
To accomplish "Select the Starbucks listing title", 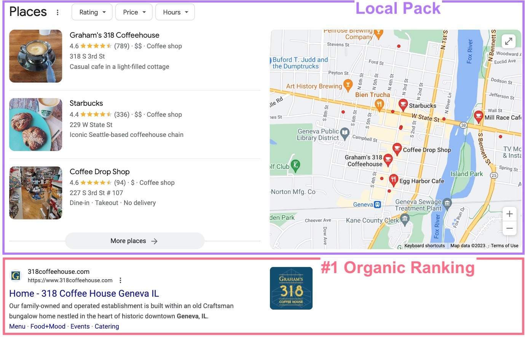I will [86, 103].
